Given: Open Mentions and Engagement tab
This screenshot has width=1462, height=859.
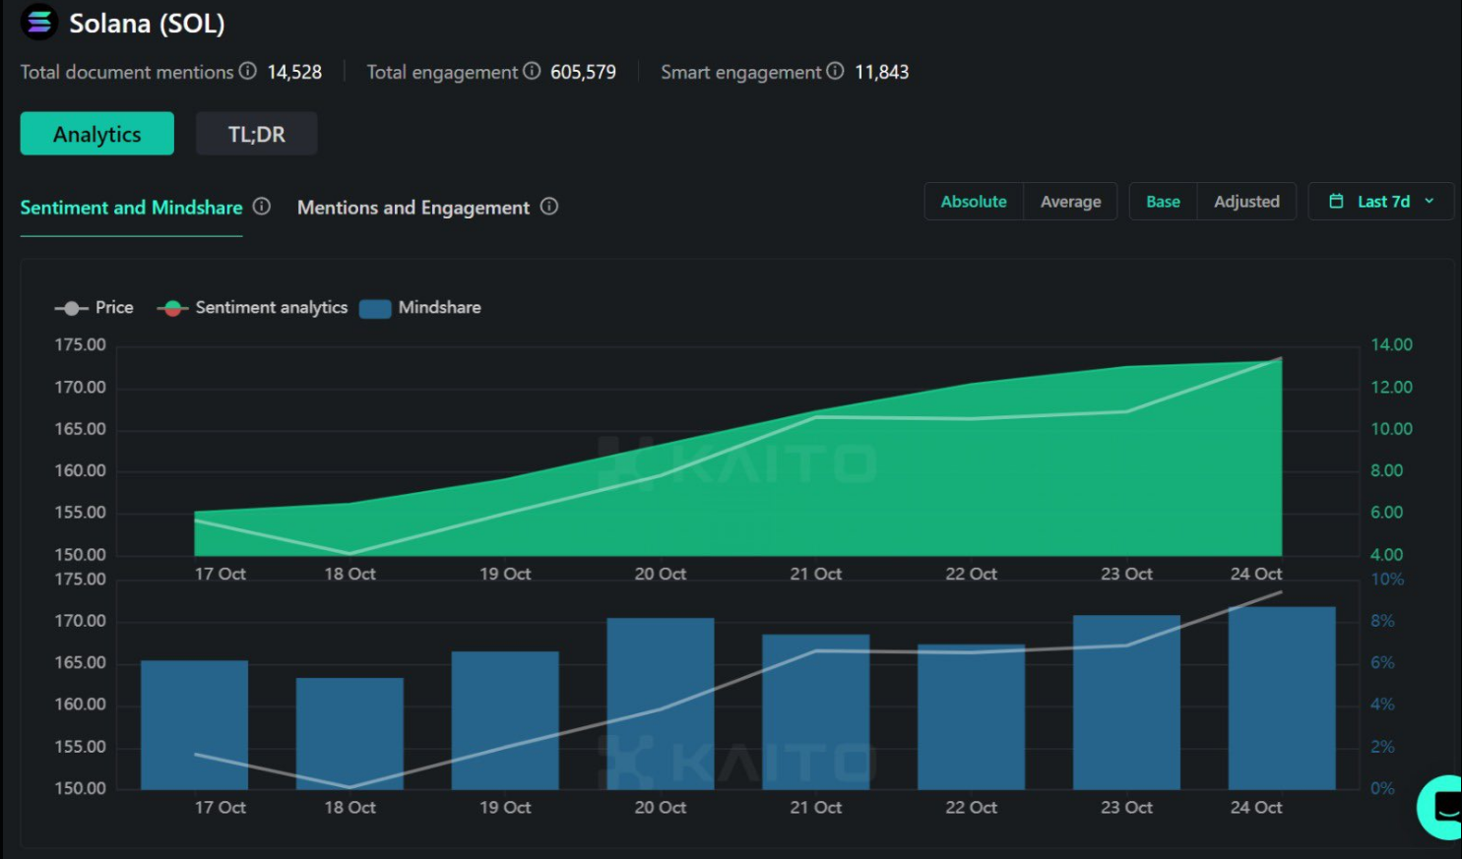Looking at the screenshot, I should (x=413, y=208).
